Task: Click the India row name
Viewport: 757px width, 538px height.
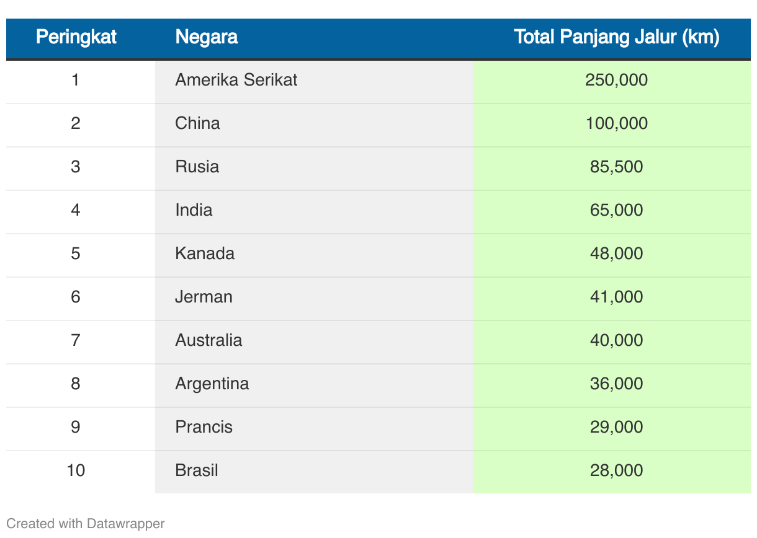Action: point(194,210)
